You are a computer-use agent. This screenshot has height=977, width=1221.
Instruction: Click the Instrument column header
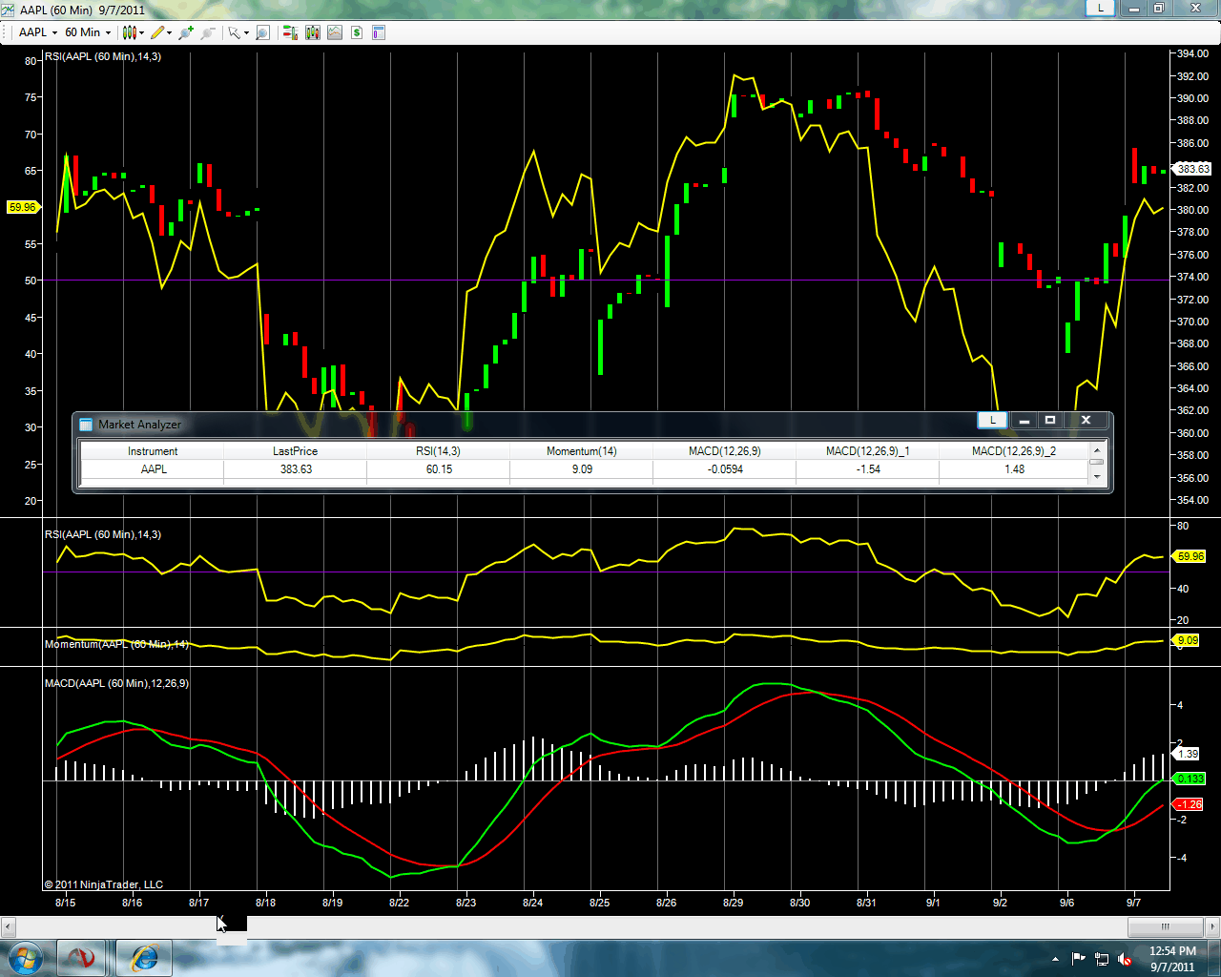coord(153,451)
